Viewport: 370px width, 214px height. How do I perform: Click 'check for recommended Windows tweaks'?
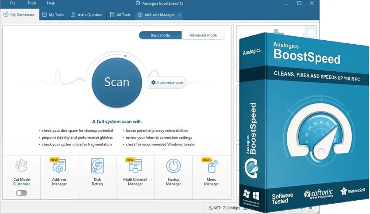pyautogui.click(x=160, y=144)
